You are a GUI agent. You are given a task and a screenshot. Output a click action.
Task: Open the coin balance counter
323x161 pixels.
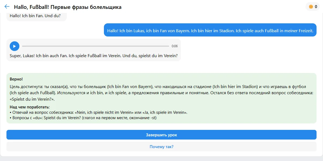click(x=313, y=7)
